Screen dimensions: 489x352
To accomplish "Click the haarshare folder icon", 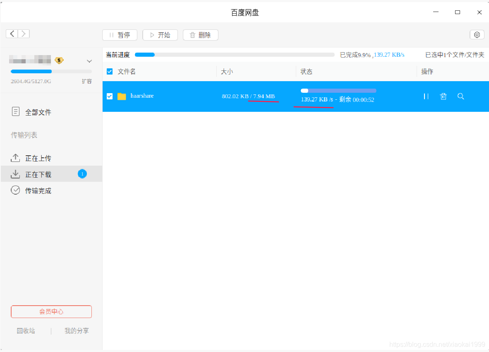I will point(122,96).
